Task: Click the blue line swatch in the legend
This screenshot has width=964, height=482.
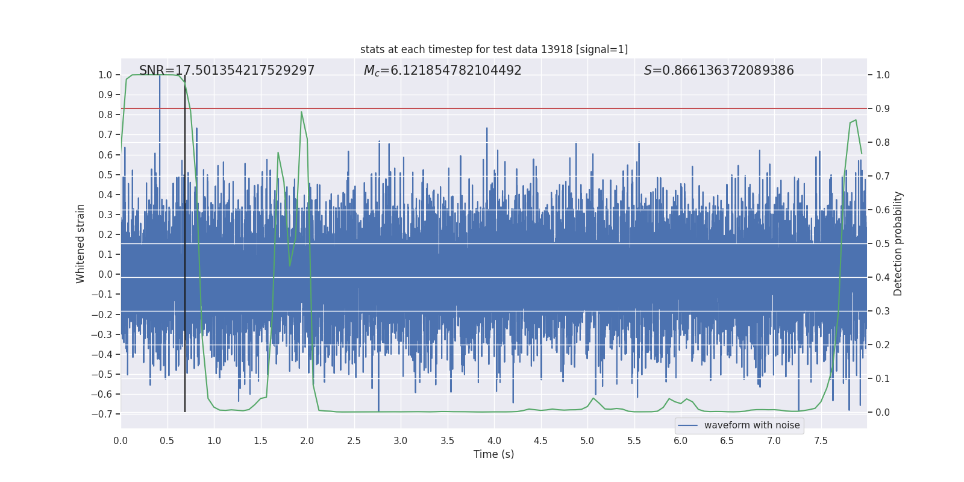Action: pos(687,425)
